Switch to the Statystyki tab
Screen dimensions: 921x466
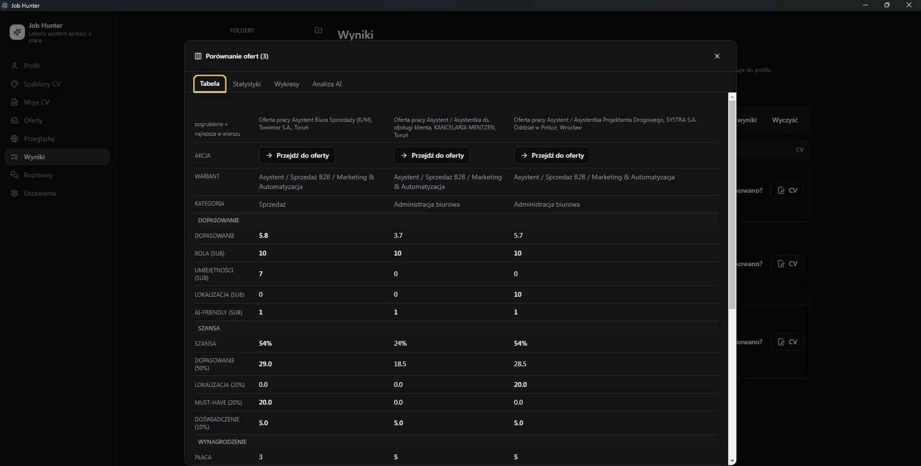point(247,84)
